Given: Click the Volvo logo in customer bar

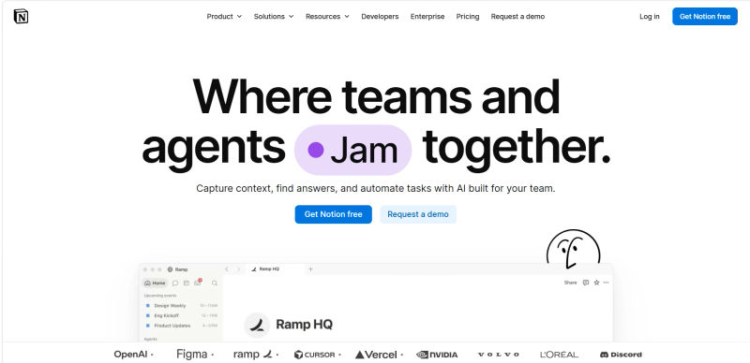Looking at the screenshot, I should (x=498, y=355).
